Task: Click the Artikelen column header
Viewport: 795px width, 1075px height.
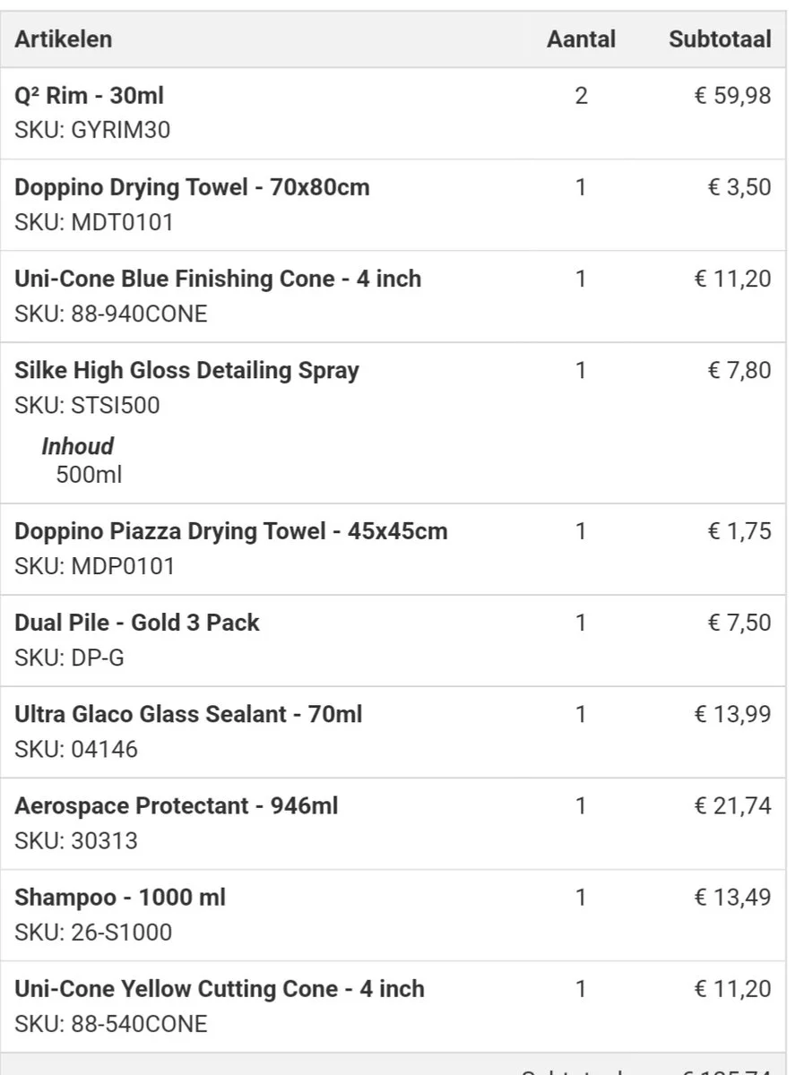Action: (63, 39)
